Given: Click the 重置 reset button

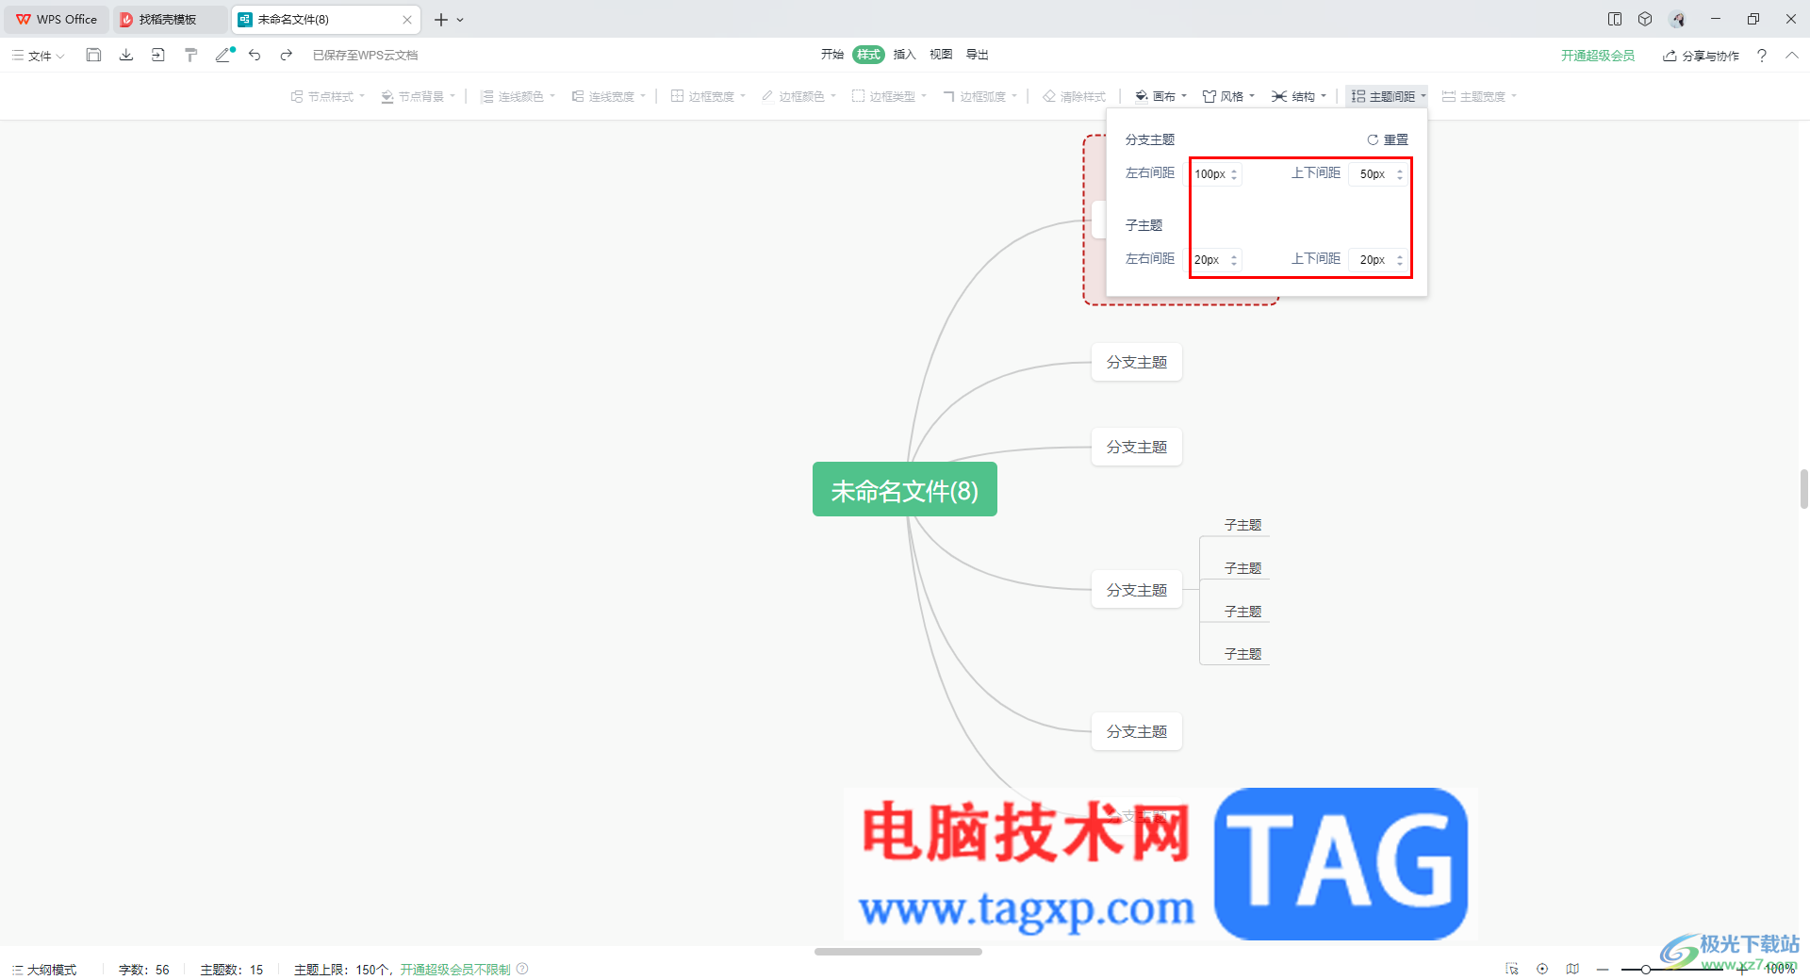Looking at the screenshot, I should 1388,139.
